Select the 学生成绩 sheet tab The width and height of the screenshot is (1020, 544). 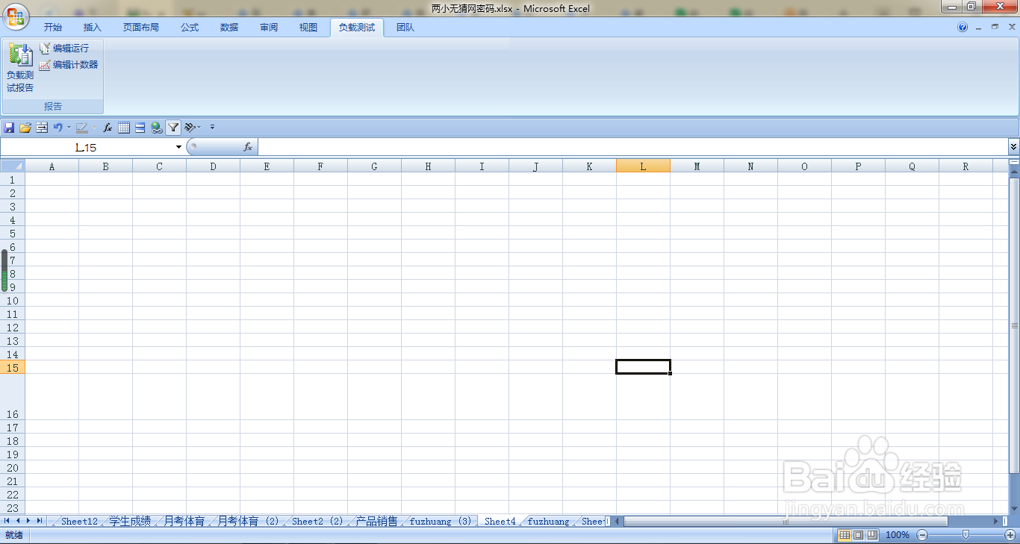click(130, 522)
